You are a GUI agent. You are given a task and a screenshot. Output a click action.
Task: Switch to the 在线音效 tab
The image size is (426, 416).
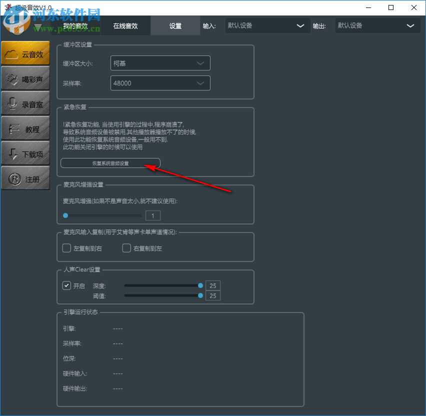pos(126,25)
